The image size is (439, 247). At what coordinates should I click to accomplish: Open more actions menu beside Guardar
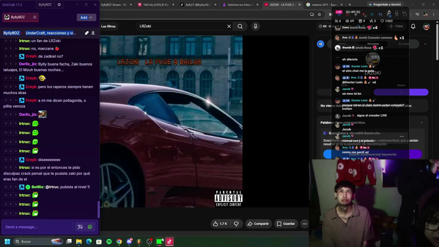(305, 224)
